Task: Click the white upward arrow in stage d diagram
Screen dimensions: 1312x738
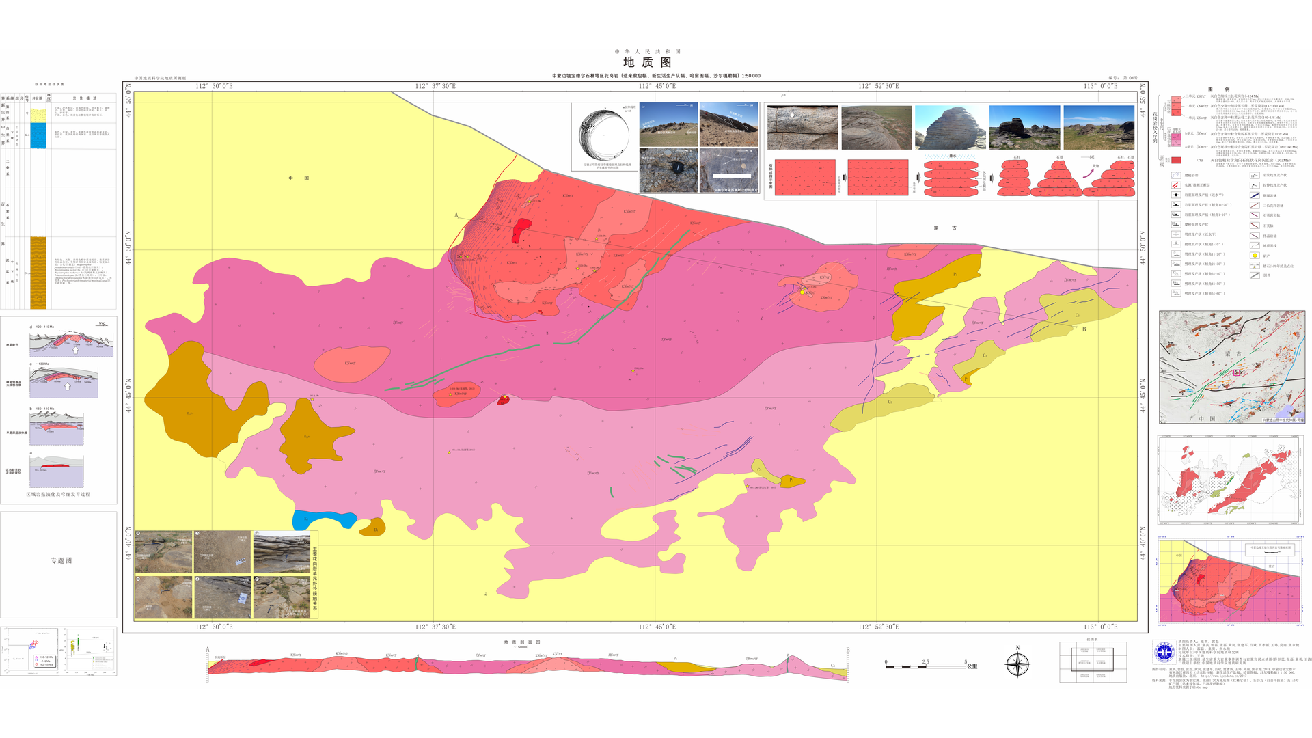Action: (76, 351)
